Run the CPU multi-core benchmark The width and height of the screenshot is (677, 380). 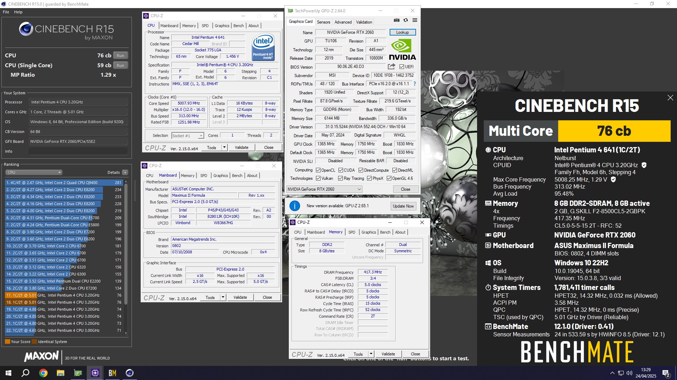click(121, 56)
